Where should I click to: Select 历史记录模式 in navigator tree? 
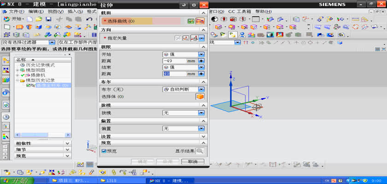pyautogui.click(x=40, y=65)
